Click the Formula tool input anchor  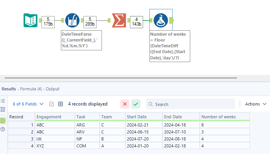coord(151,20)
